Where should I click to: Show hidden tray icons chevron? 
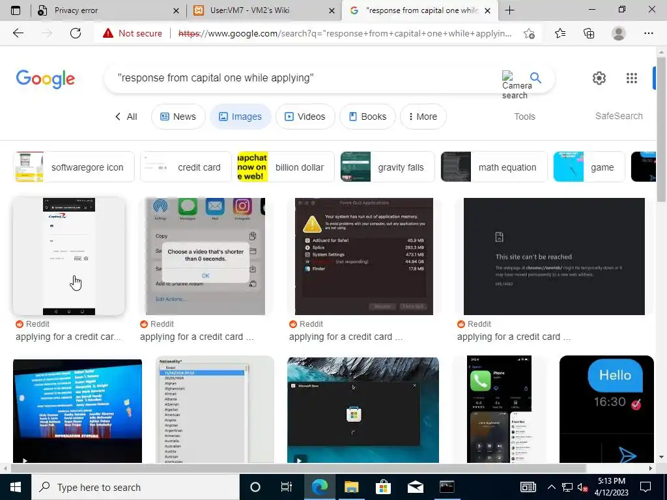tap(551, 487)
